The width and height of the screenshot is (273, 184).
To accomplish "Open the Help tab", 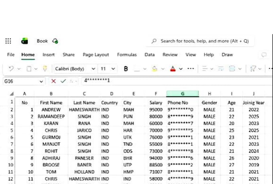I will [x=209, y=55].
